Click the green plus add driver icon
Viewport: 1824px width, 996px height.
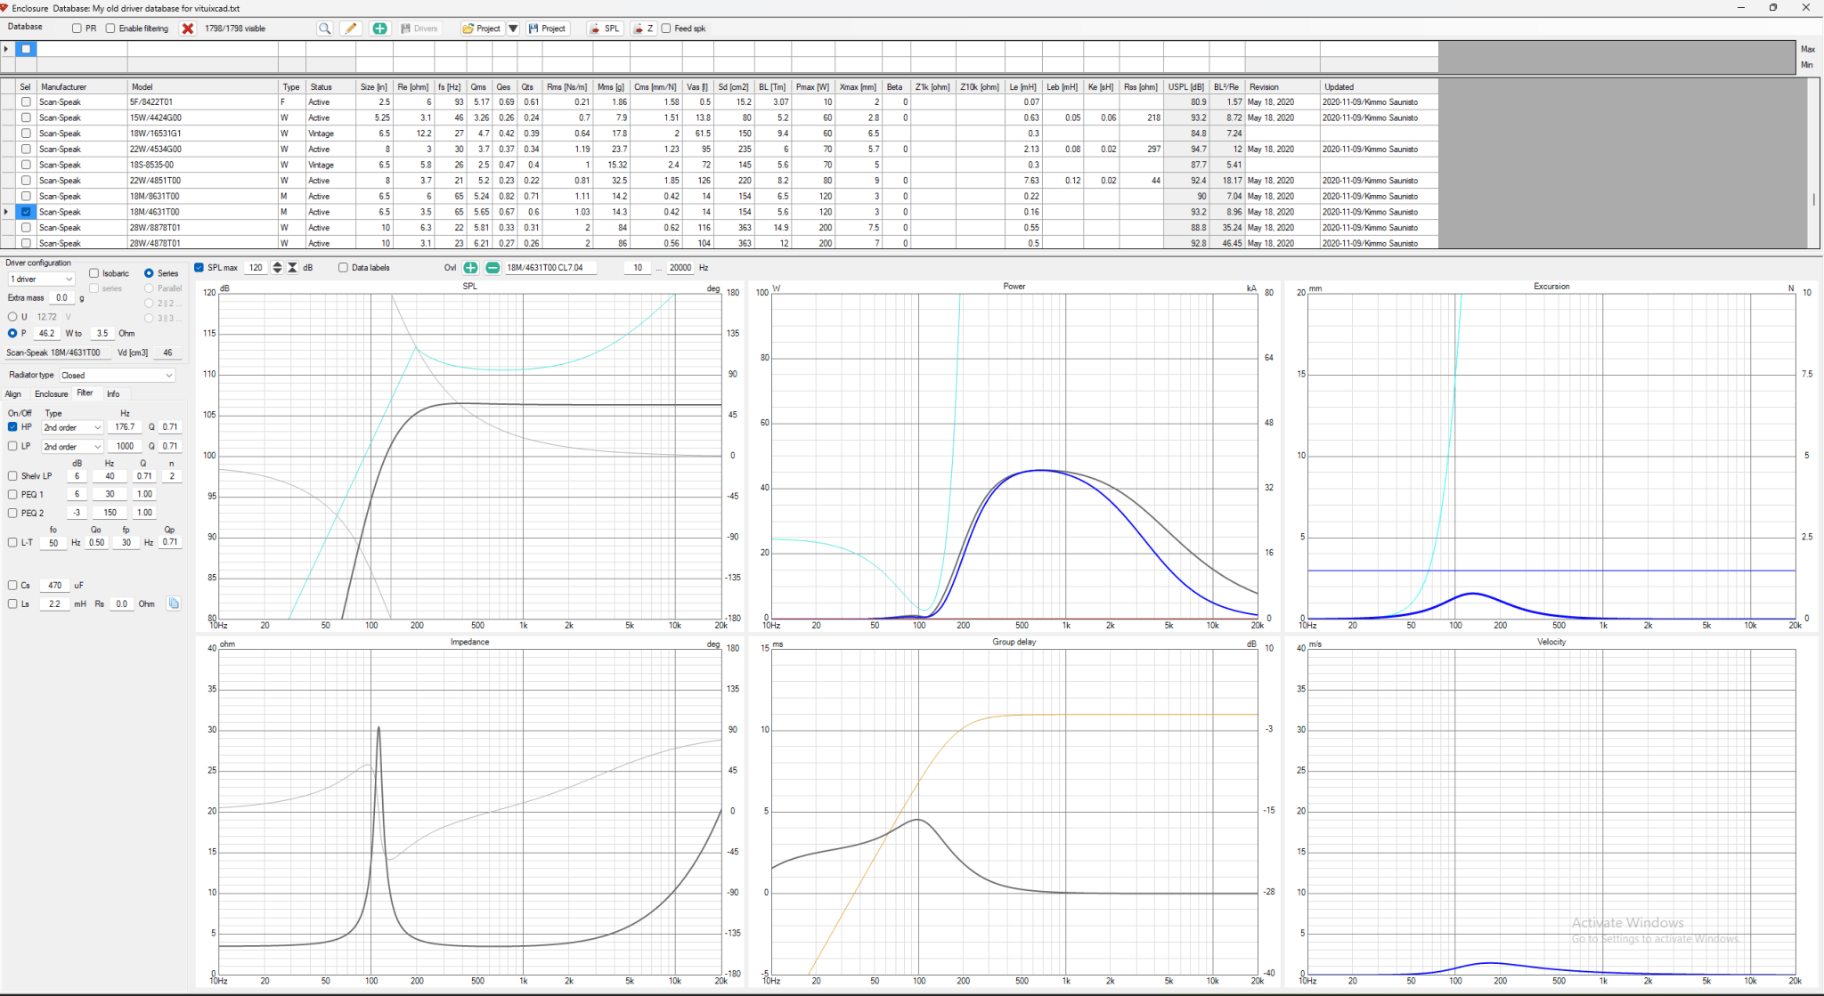(x=380, y=28)
